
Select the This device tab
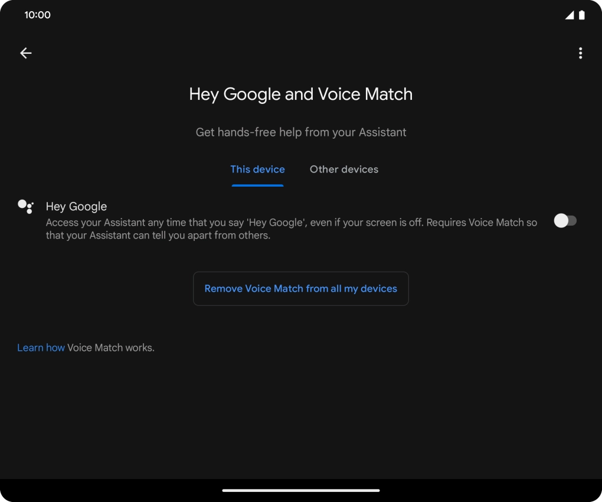coord(257,169)
